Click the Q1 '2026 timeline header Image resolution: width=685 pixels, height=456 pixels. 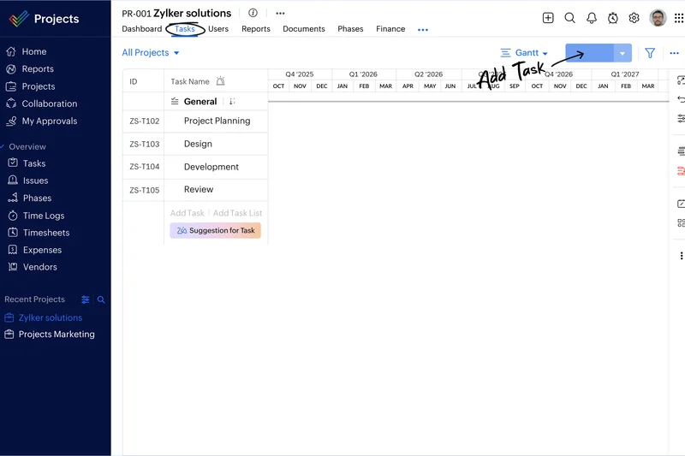[363, 74]
